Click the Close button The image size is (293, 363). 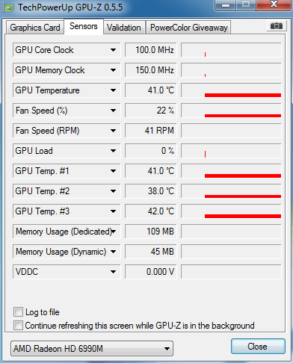coord(258,347)
